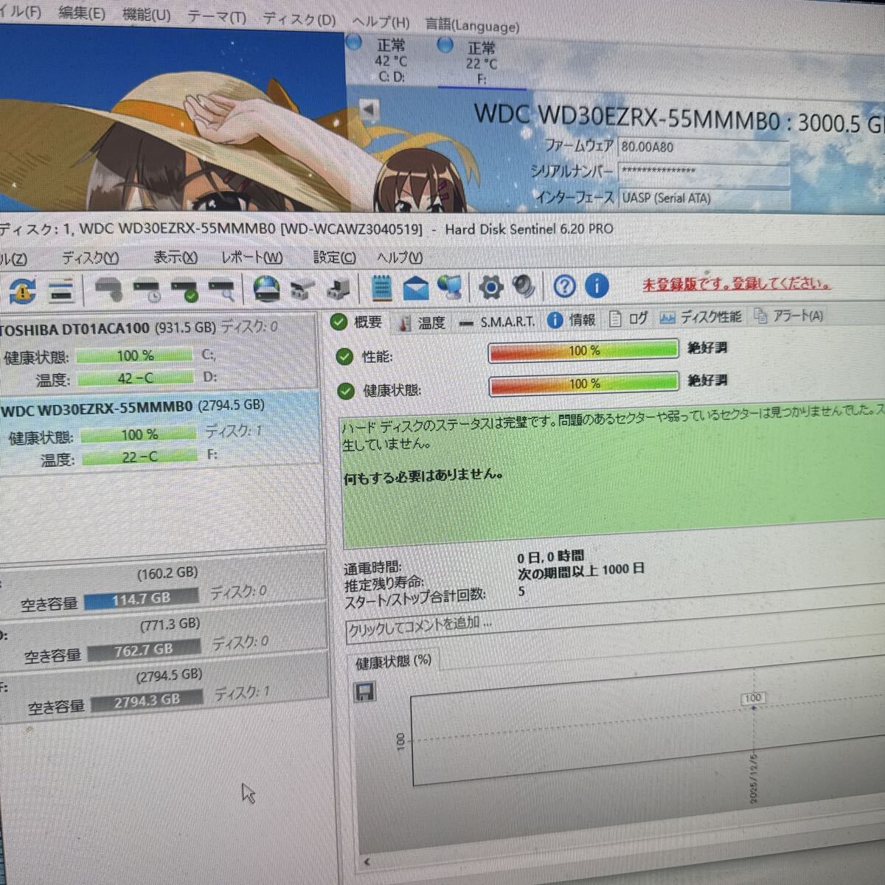Screen dimensions: 885x885
Task: Open the ディスク(Y) menu in Hard Disk Sentinel
Action: point(90,257)
